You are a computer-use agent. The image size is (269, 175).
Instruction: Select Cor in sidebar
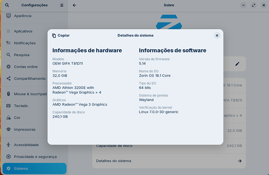tap(34, 118)
